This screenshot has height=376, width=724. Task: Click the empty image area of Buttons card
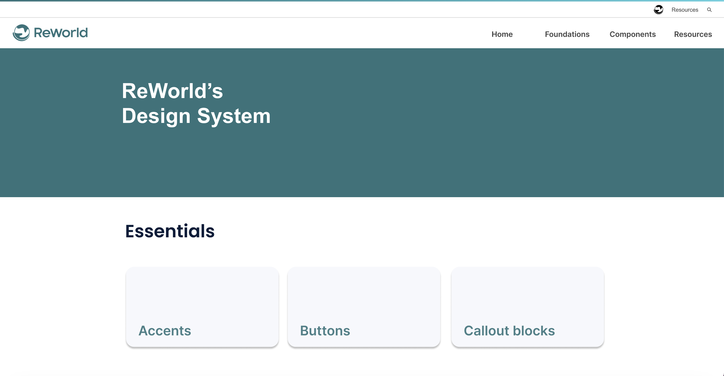pos(364,292)
